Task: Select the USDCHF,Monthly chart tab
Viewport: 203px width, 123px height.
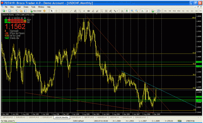Action: click(x=62, y=117)
